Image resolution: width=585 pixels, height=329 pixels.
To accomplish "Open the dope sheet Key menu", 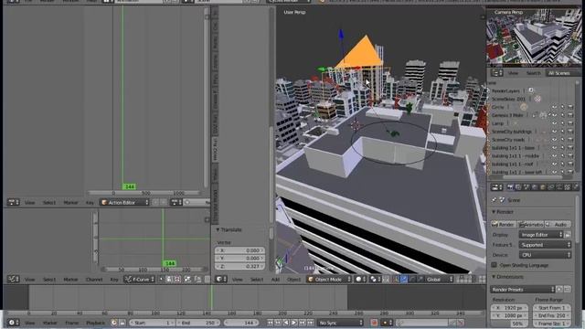I will pos(90,203).
